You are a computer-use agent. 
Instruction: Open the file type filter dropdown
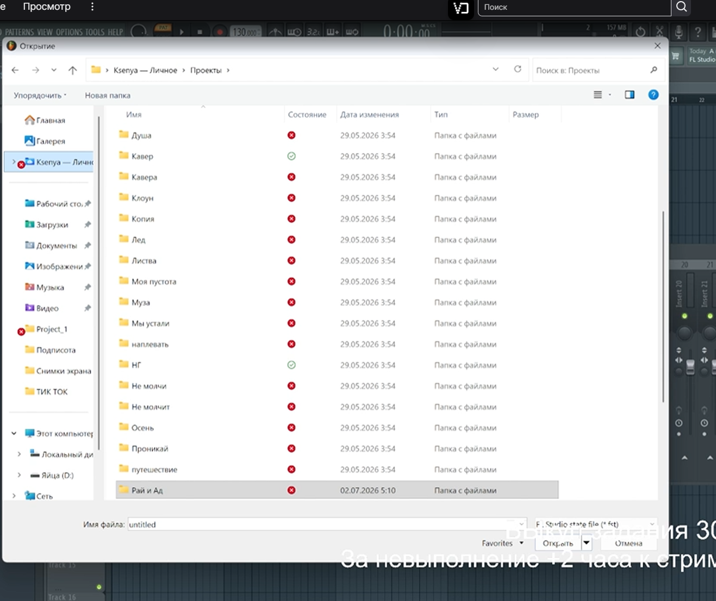pos(596,524)
